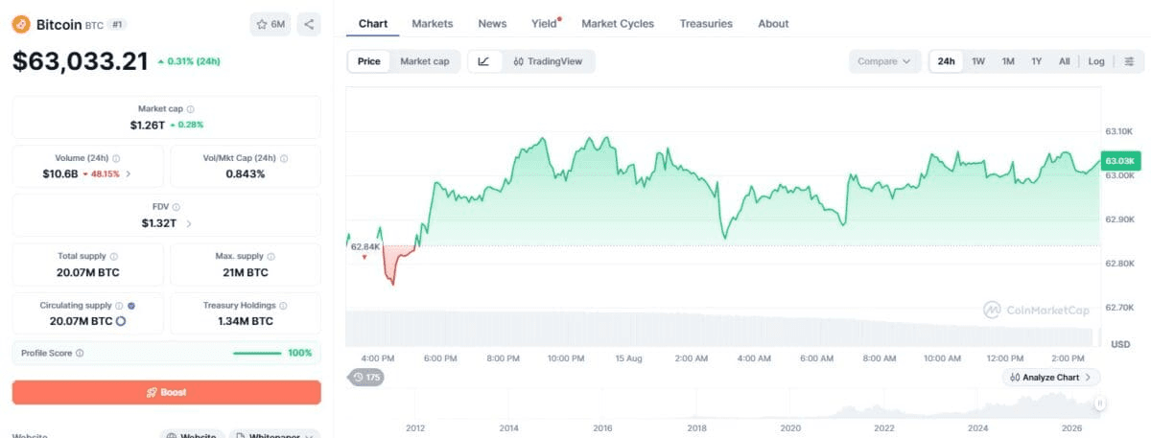Click Circulating supply info icon

tap(119, 306)
